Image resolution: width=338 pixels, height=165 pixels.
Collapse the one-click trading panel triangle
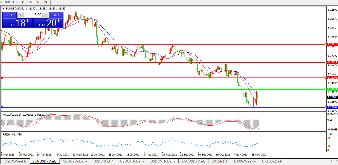[3, 9]
